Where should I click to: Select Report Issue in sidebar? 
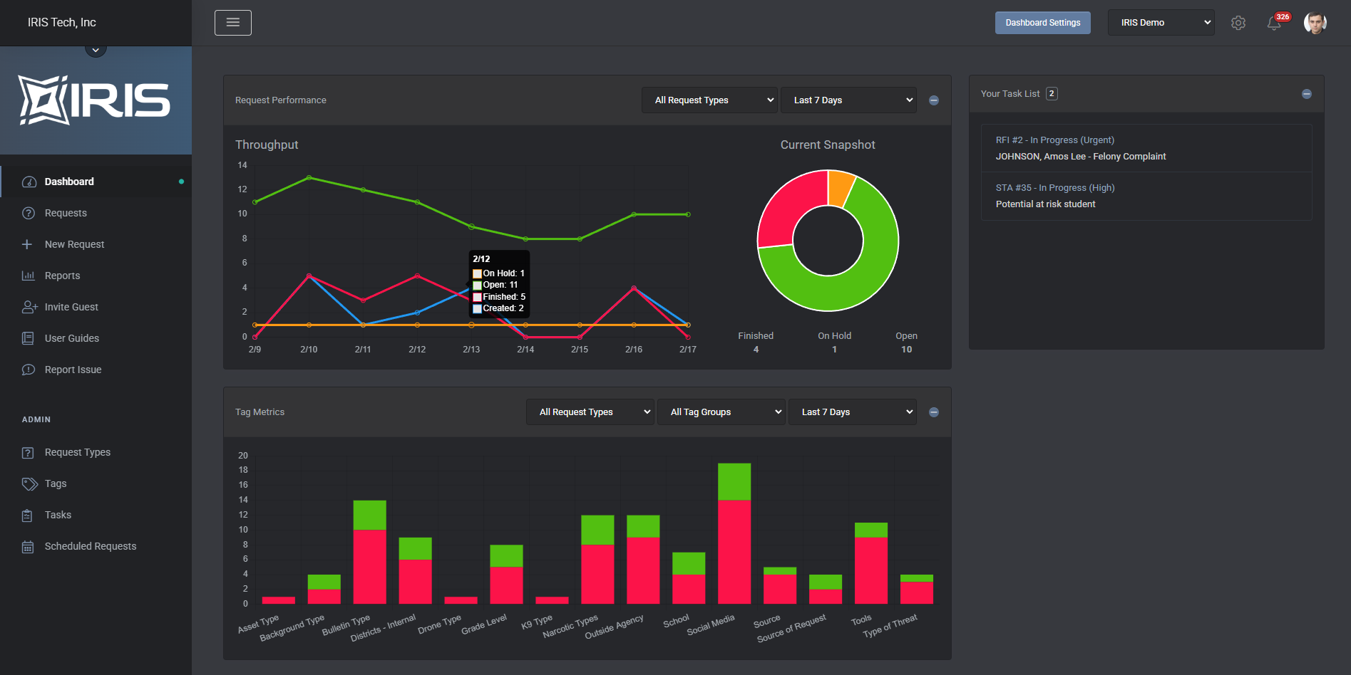click(x=73, y=370)
